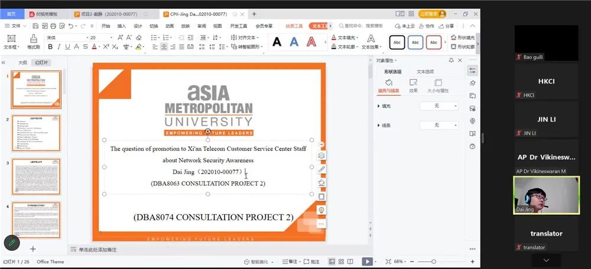Screen dimensions: 591x269
Task: Click 单击此处添加备注 notes area
Action: point(98,250)
